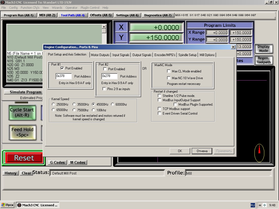Screen dimensions: 279x209
Task: Select 100khz kernel speed
Action: pyautogui.click(x=93, y=110)
